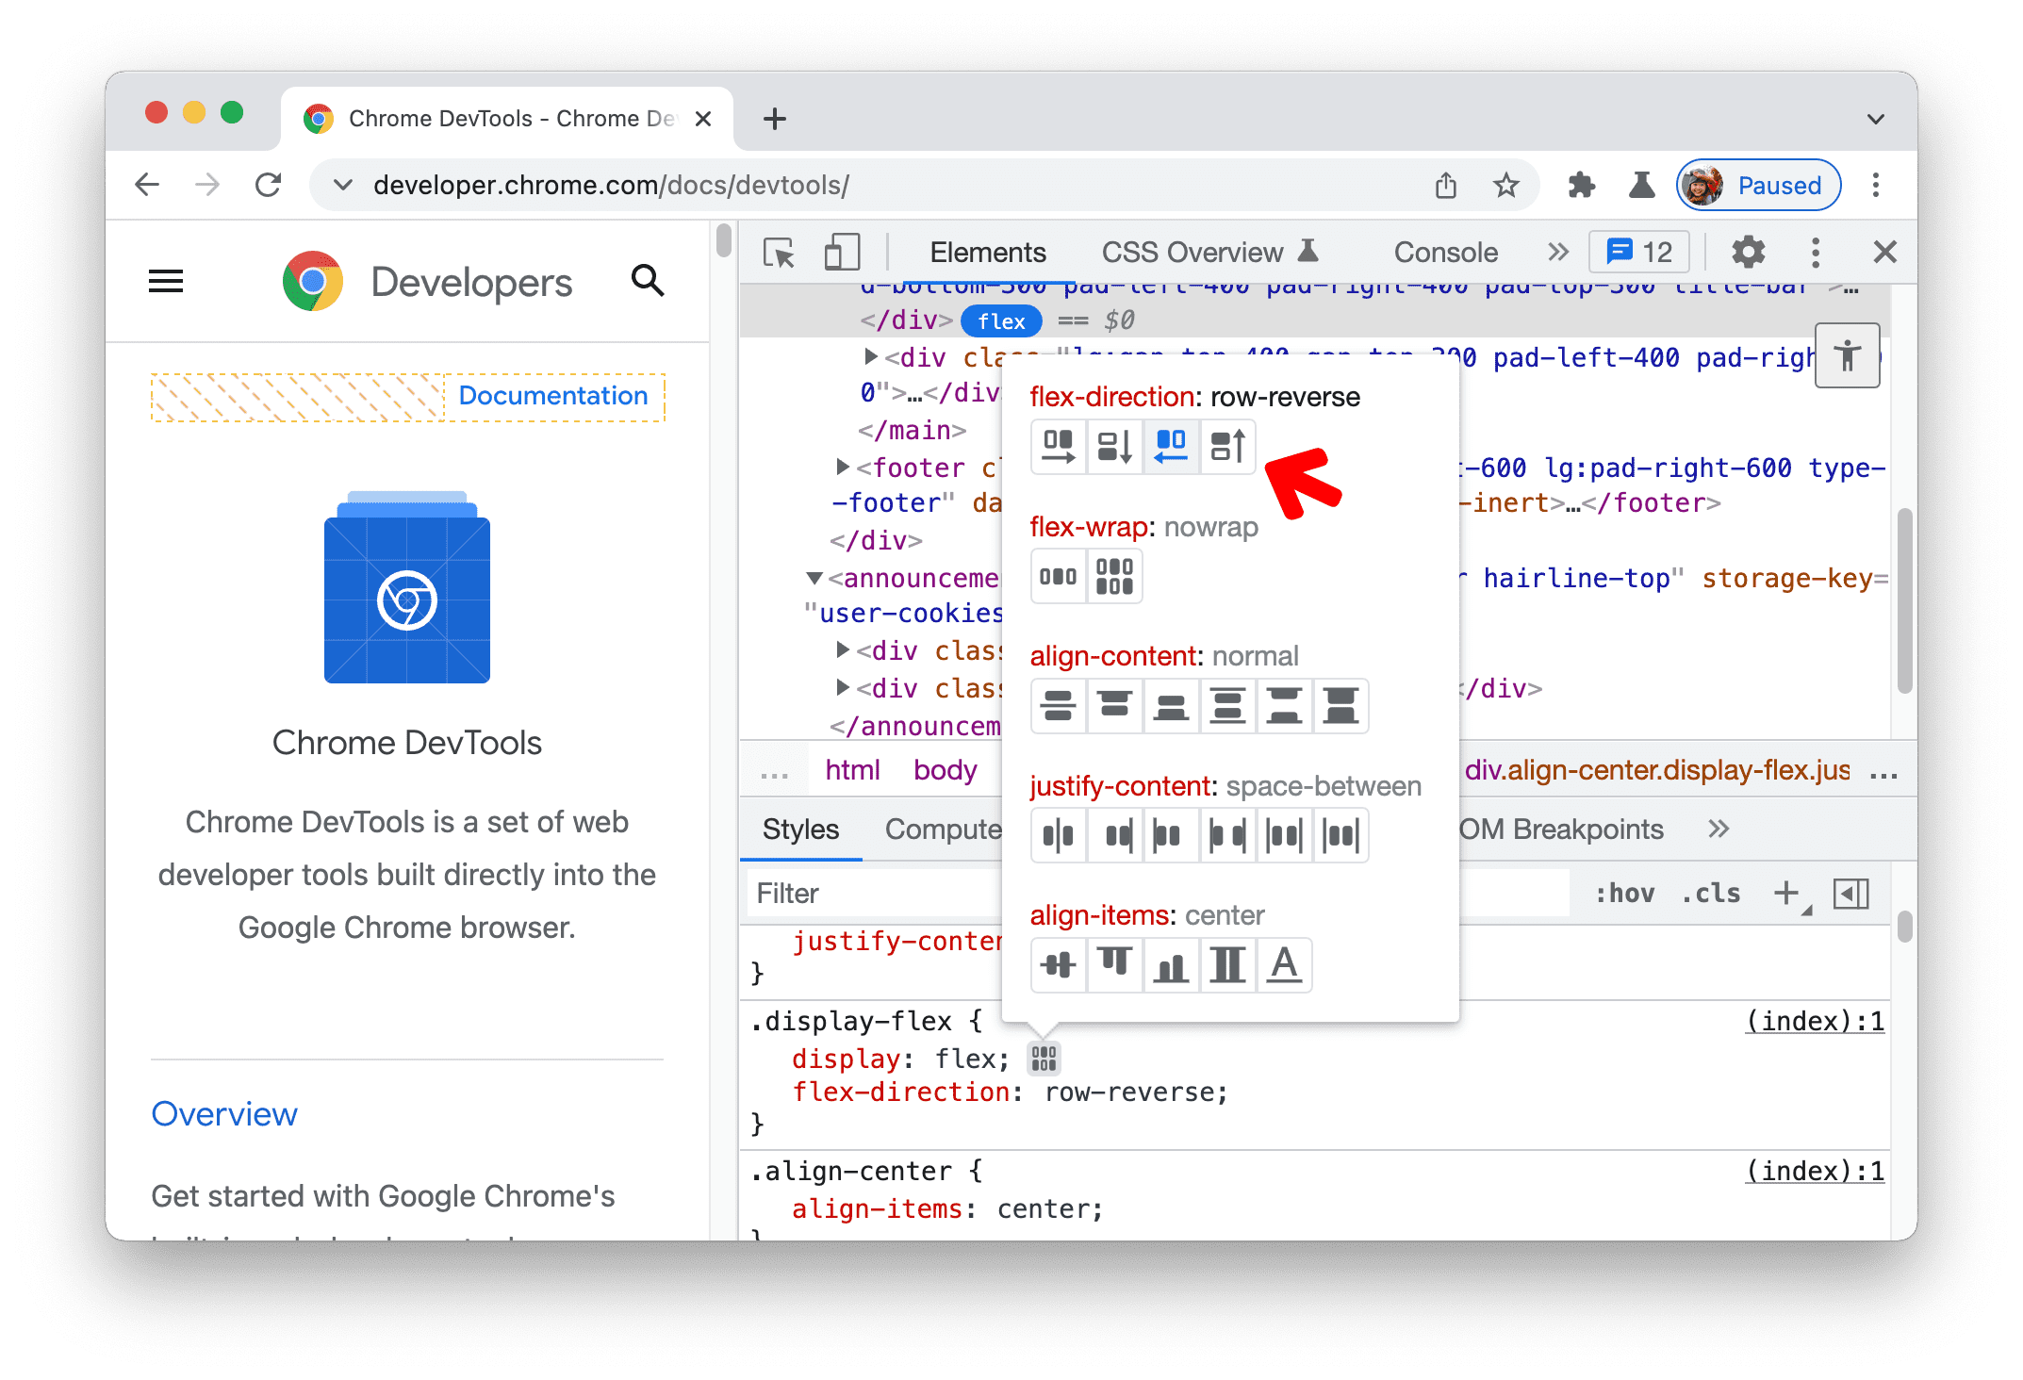Open the DevTools settings gear
Image resolution: width=2023 pixels, height=1380 pixels.
pyautogui.click(x=1750, y=254)
